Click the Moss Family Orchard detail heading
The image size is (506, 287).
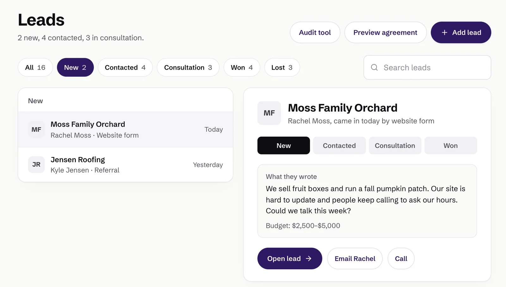coord(342,108)
